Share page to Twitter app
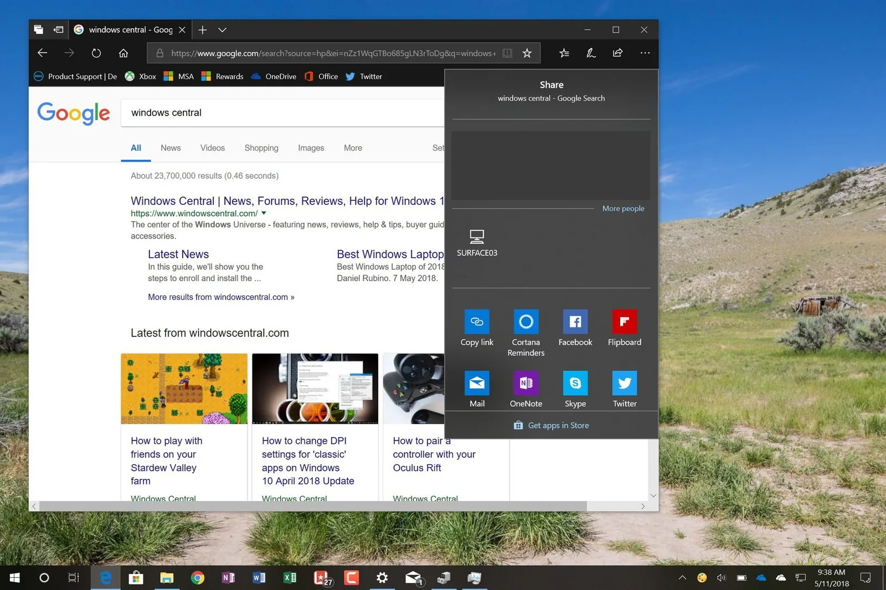 pyautogui.click(x=625, y=383)
